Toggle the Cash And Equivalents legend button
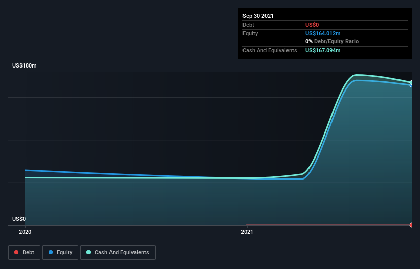Viewport: 420px width, 269px height. [118, 253]
